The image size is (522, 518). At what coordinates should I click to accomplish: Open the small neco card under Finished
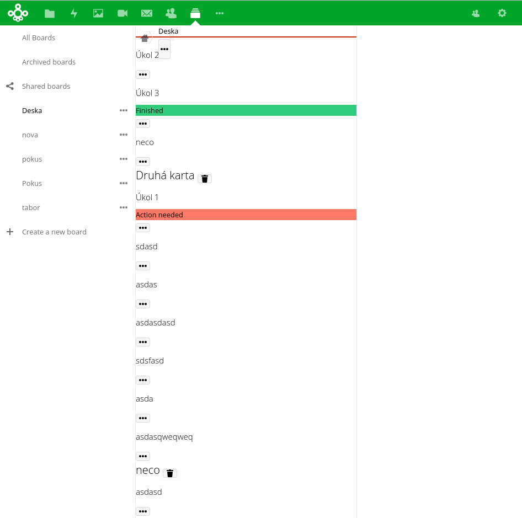tap(145, 142)
